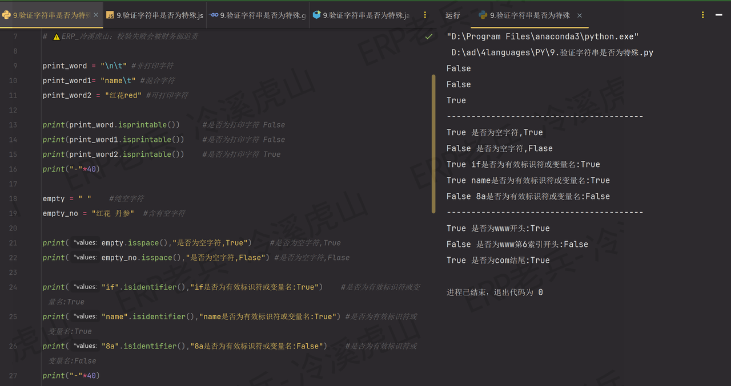Click the blue cube icon on the .java tab
The height and width of the screenshot is (386, 731).
pos(316,15)
